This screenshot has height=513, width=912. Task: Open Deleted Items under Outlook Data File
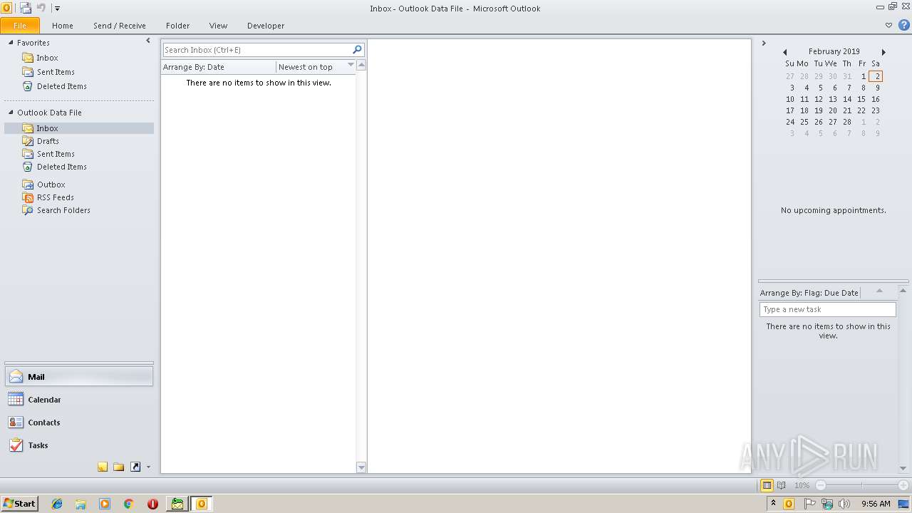point(62,167)
